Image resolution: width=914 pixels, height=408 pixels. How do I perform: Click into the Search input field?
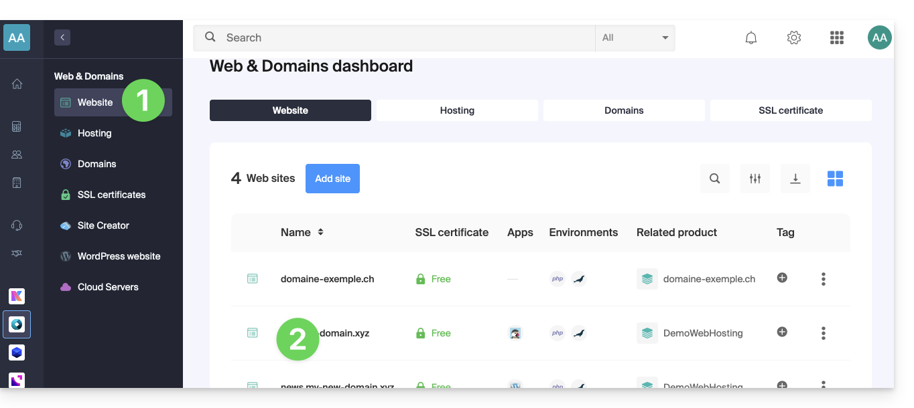[402, 38]
